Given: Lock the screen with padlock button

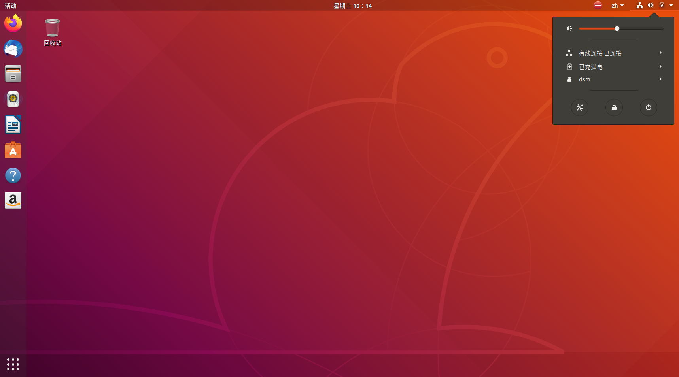Looking at the screenshot, I should [x=614, y=107].
